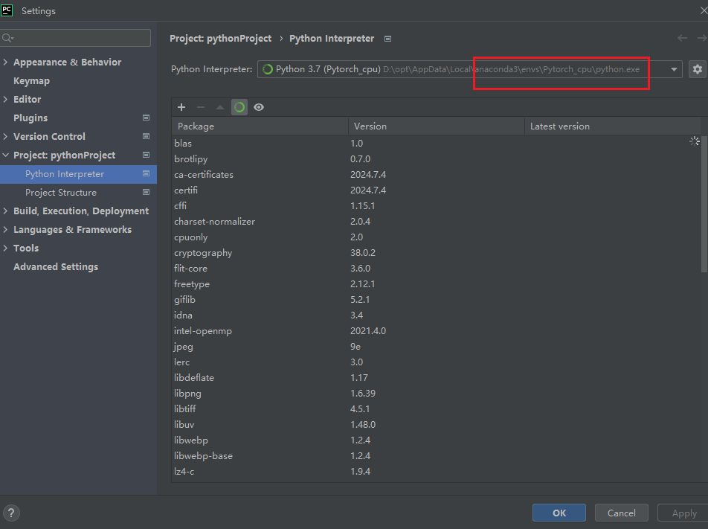Click the Python Interpreter breadcrumb heading
Viewport: 708px width, 529px height.
pyautogui.click(x=332, y=39)
